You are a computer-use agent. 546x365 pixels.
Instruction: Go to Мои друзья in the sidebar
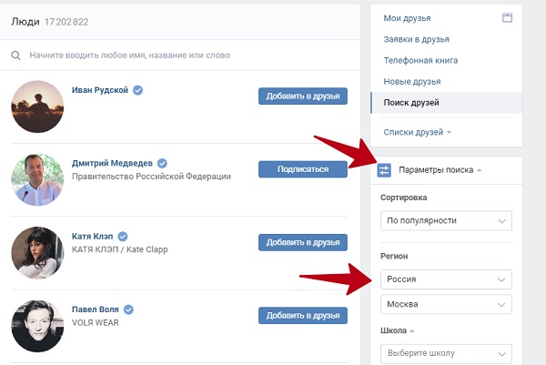click(x=407, y=18)
